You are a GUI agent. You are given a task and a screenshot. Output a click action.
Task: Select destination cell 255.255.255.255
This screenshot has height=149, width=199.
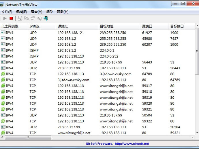[113, 39]
